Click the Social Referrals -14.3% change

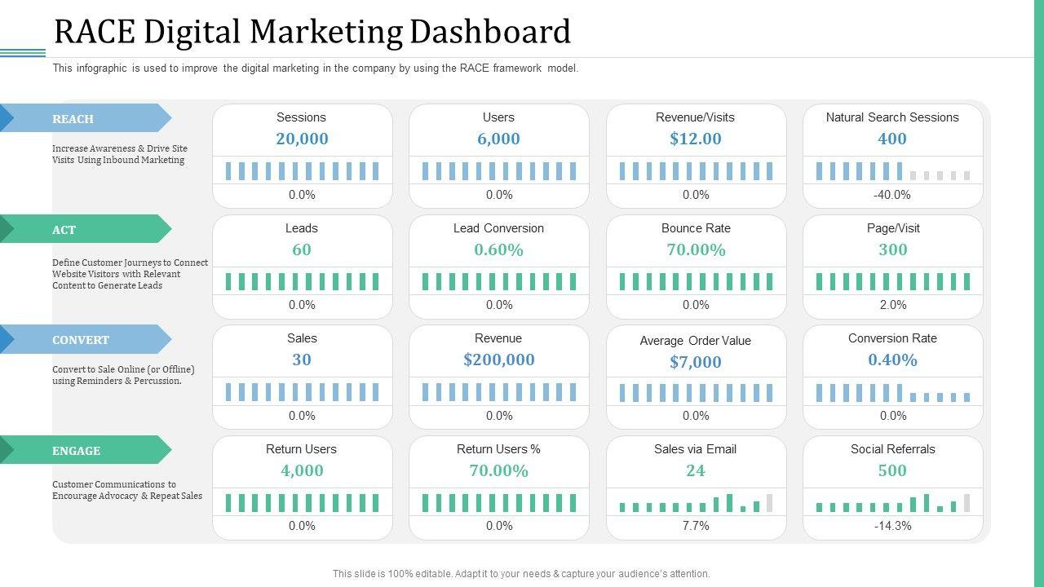pyautogui.click(x=892, y=526)
